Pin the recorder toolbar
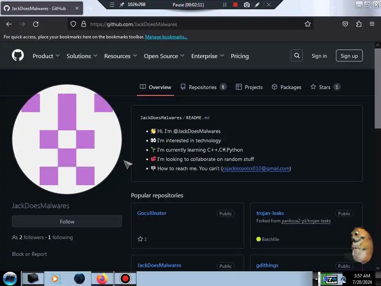This screenshot has height=286, width=381. click(122, 4)
